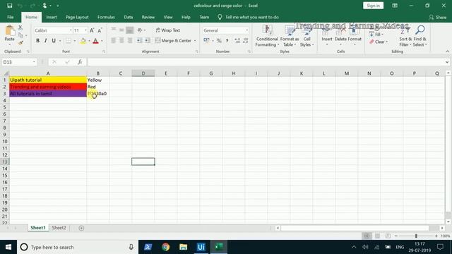452x254 pixels.
Task: Toggle Bold formatting
Action: click(x=37, y=41)
